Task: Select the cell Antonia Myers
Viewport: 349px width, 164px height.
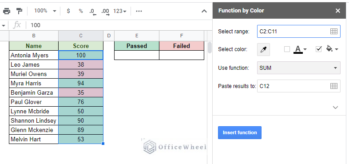Action: click(34, 55)
